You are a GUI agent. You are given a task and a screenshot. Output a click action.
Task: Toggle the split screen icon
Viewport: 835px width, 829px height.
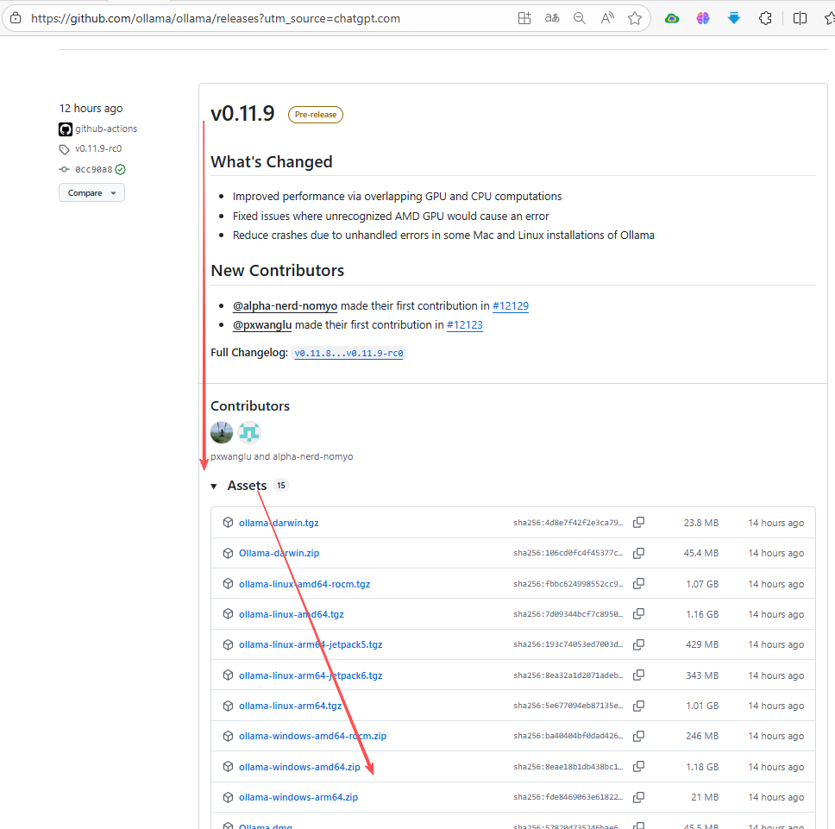point(800,19)
